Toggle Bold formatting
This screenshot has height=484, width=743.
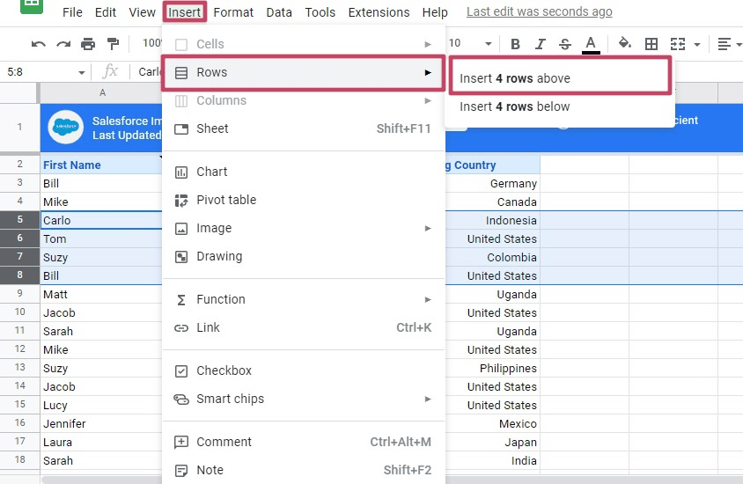coord(515,44)
